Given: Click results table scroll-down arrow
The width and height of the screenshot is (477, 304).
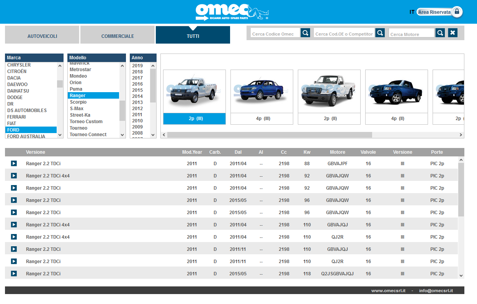Looking at the screenshot, I should 461,275.
